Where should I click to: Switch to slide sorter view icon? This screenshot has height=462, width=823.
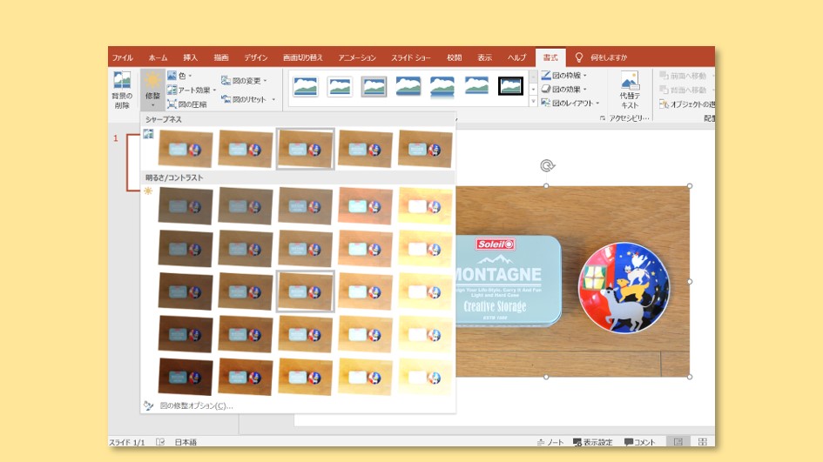click(x=702, y=442)
